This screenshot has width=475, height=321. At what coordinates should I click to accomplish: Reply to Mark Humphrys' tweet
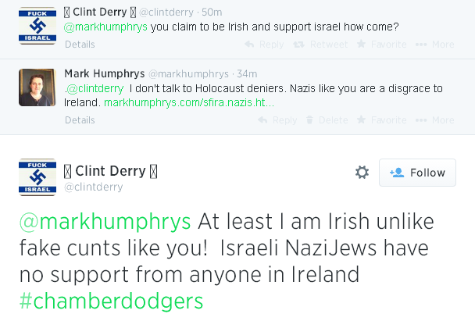[277, 120]
